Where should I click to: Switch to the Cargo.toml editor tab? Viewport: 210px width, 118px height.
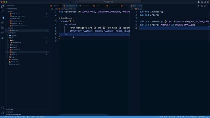[85, 6]
